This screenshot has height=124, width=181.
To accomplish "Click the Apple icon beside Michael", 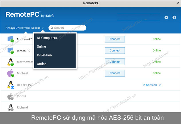I will tap(11, 73).
